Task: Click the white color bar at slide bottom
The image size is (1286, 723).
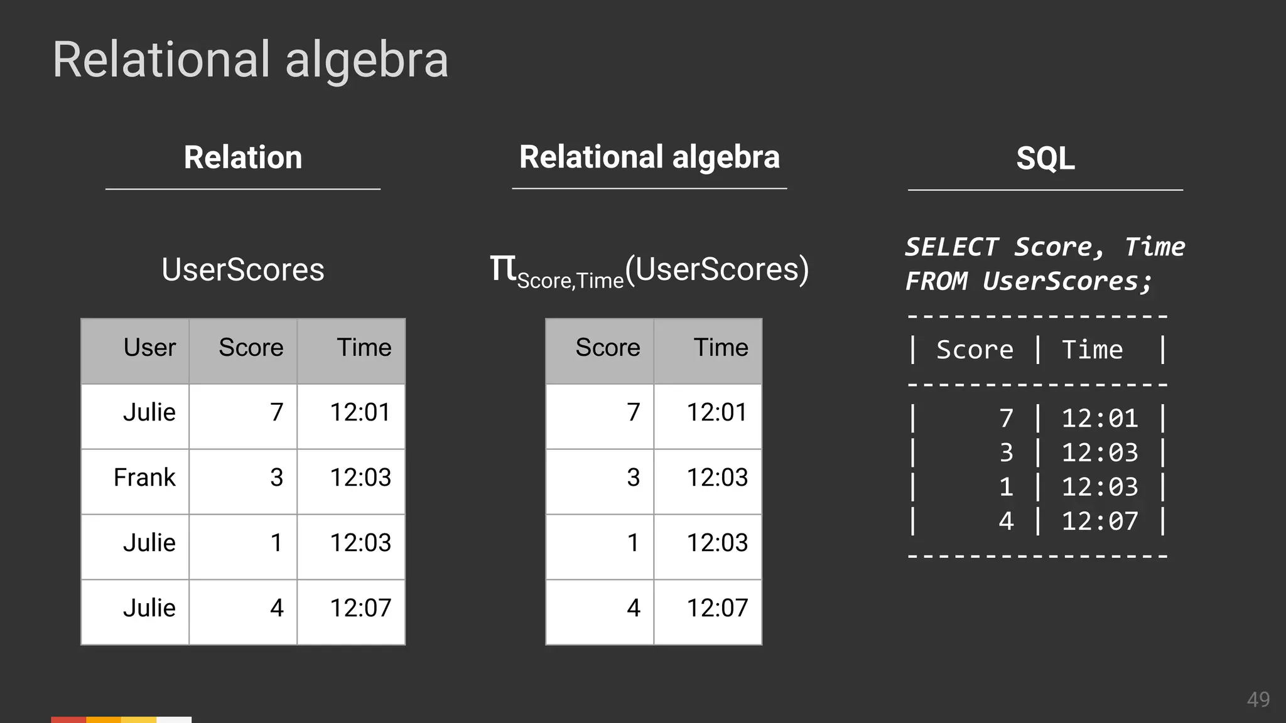Action: point(174,719)
